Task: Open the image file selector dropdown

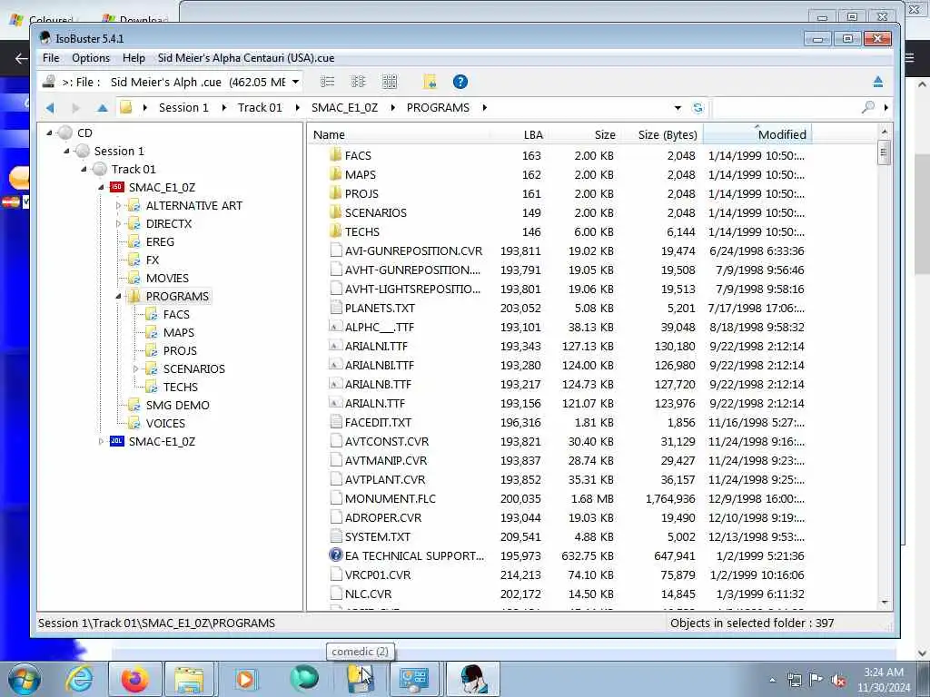Action: point(295,82)
